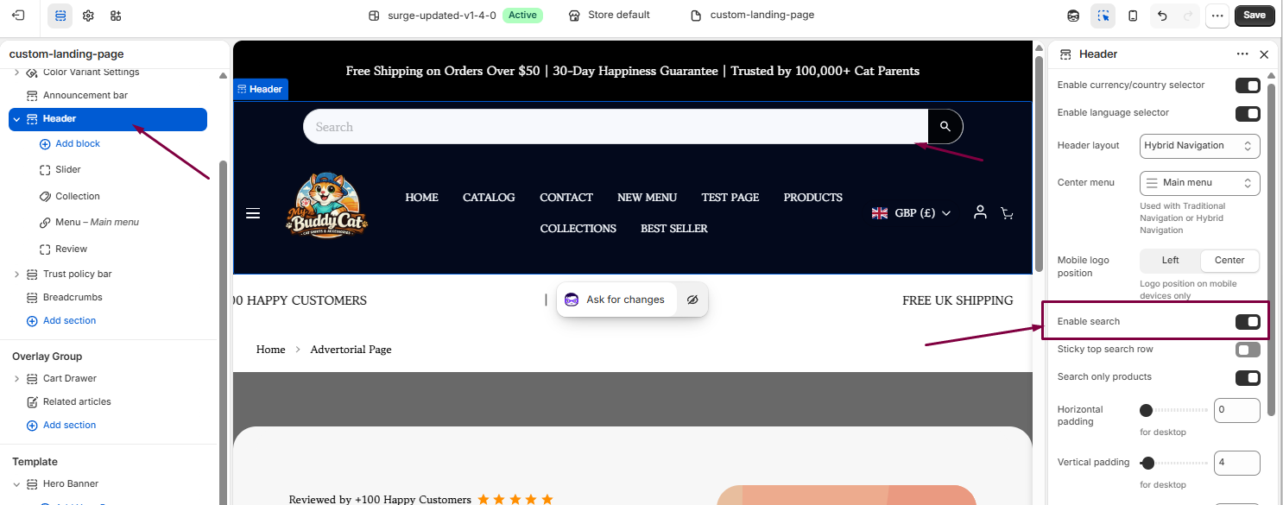The height and width of the screenshot is (505, 1283).
Task: Click the BEST SELLER menu item
Action: [674, 229]
